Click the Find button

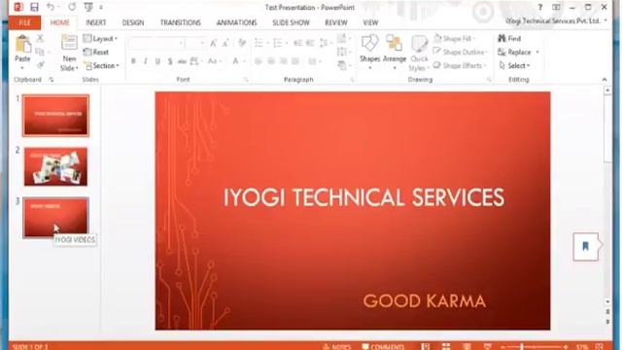point(509,39)
